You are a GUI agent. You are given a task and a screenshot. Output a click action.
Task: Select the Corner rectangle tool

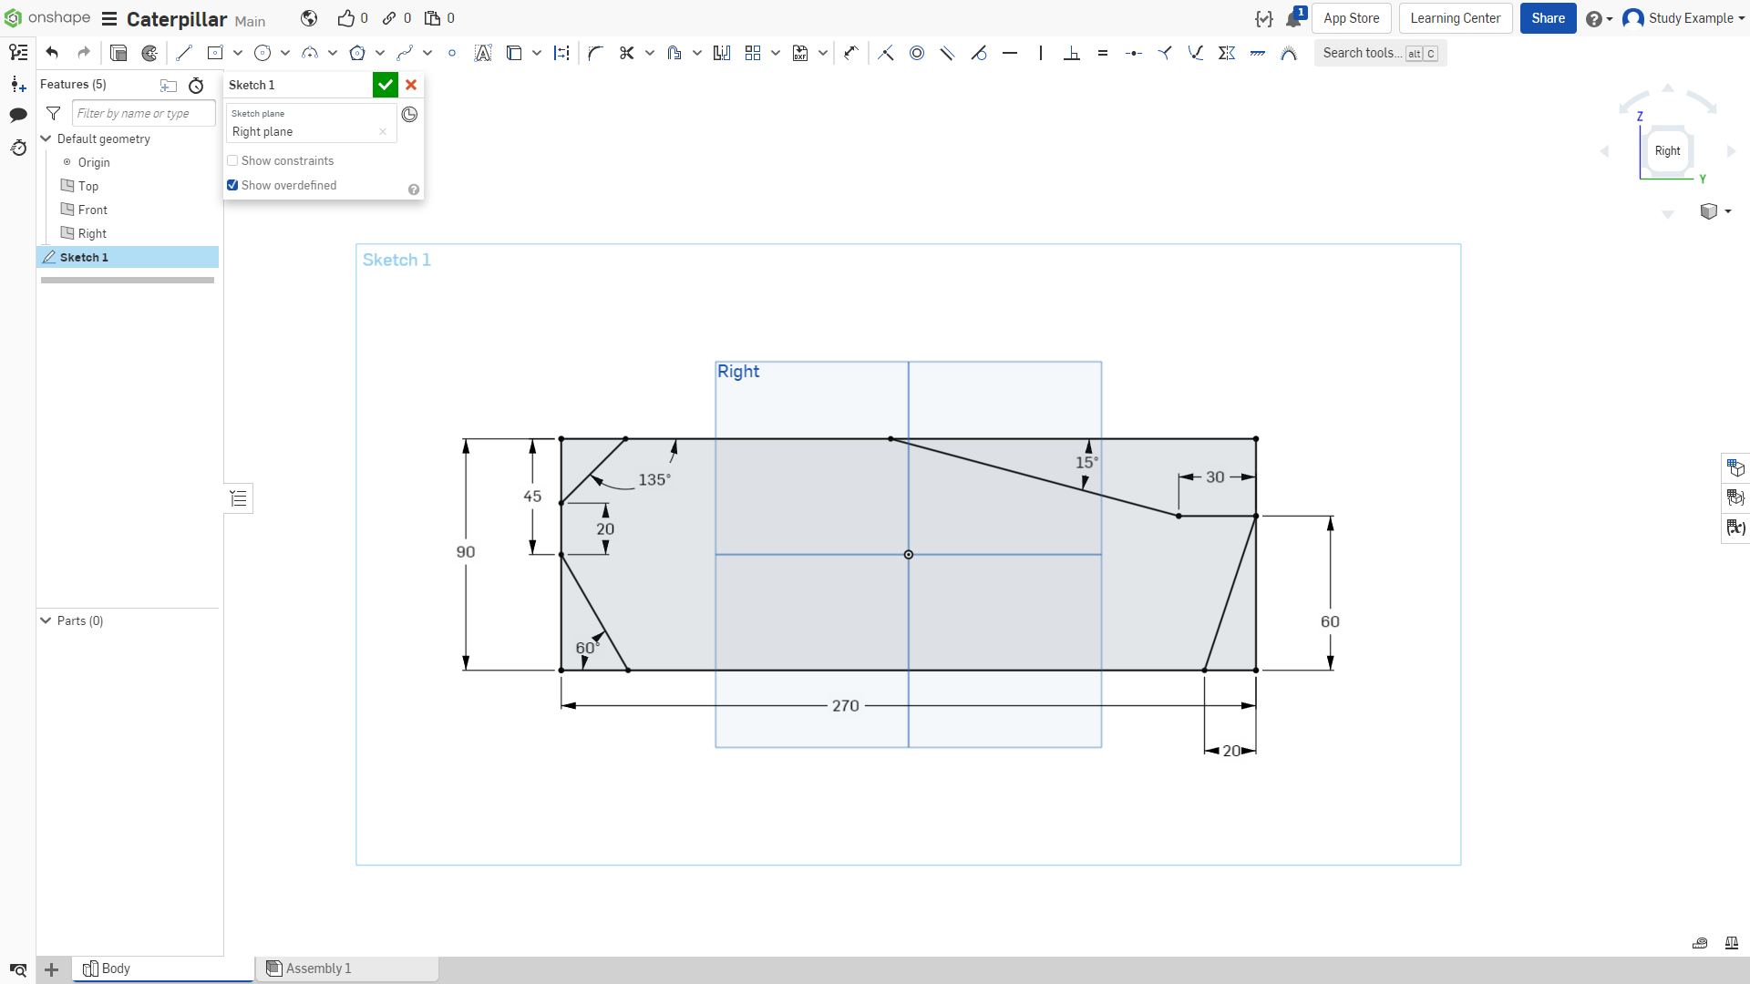tap(215, 53)
